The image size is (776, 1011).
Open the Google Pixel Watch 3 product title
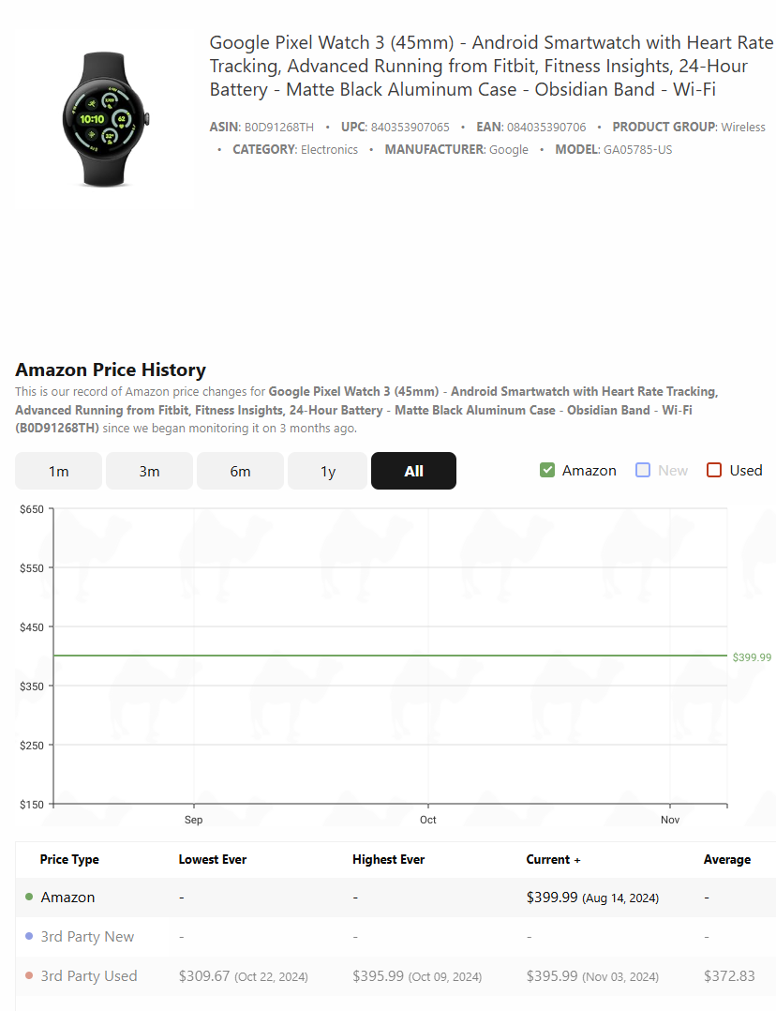tap(491, 66)
